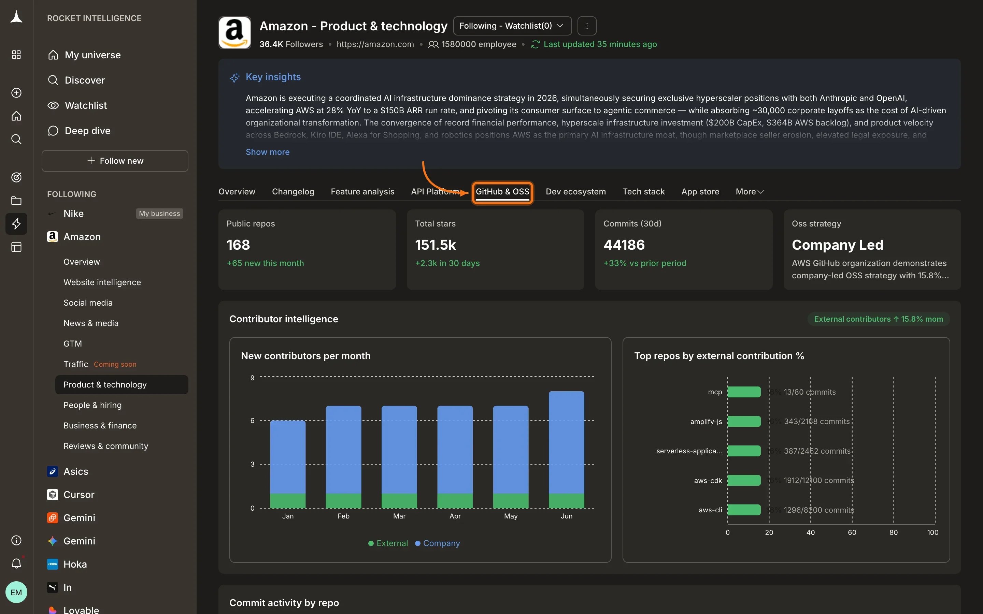This screenshot has width=983, height=614.
Task: Open notifications bell icon
Action: 16,564
